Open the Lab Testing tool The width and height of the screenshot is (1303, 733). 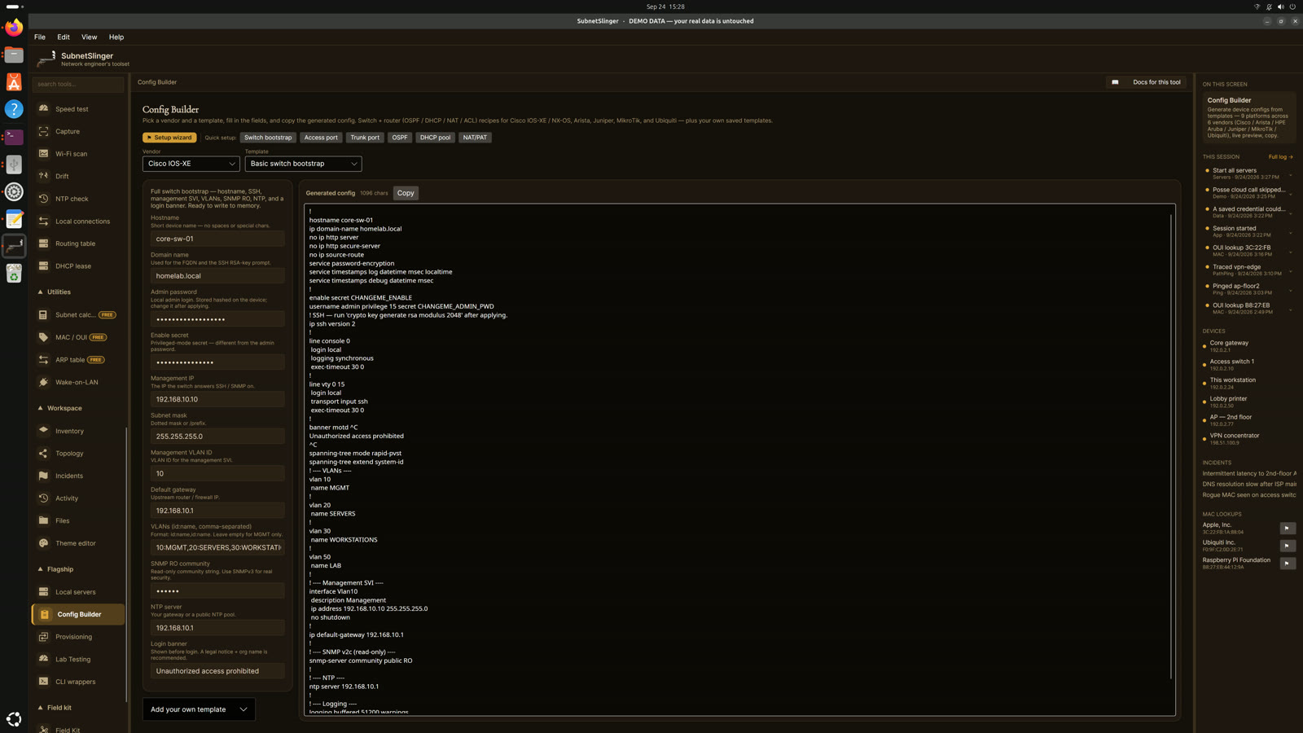point(78,660)
